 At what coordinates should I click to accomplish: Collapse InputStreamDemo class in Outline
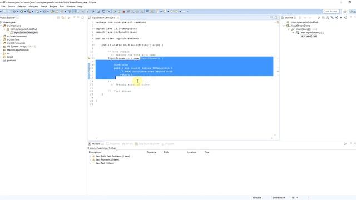click(284, 26)
